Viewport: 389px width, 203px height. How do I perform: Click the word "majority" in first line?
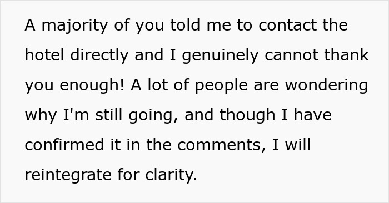point(74,26)
